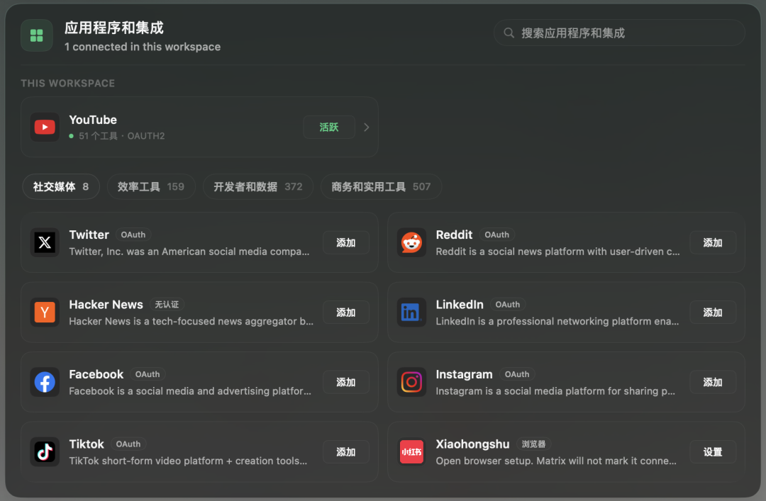Click the Twitter X logo icon
Viewport: 766px width, 501px height.
(45, 242)
